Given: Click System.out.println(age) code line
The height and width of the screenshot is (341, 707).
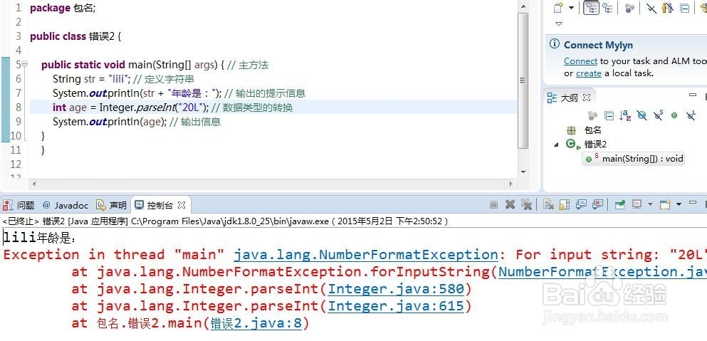Looking at the screenshot, I should pos(110,122).
